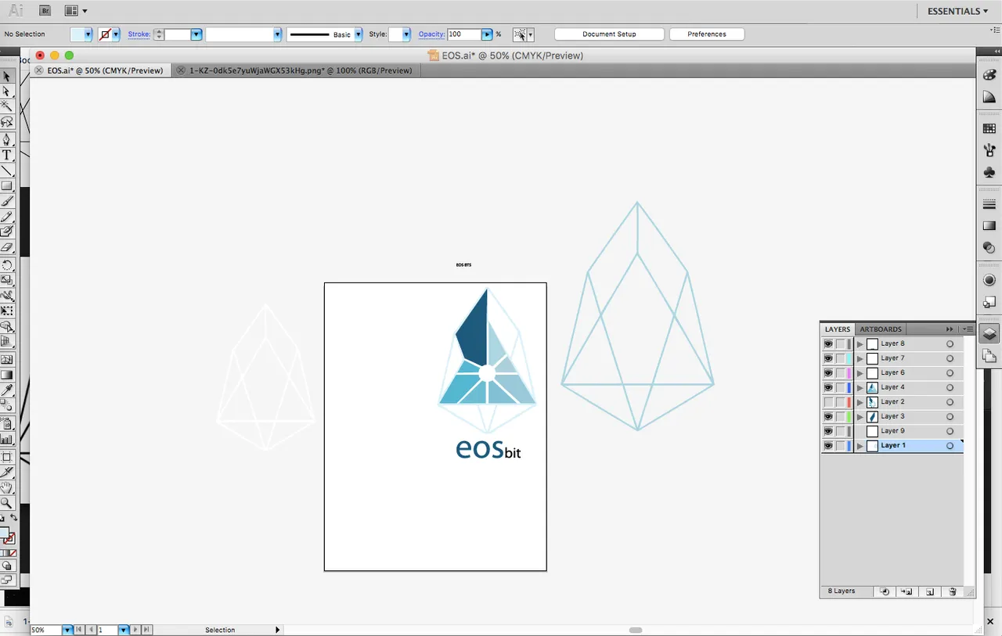
Task: Open zoom level 50% dropdown
Action: tap(67, 630)
